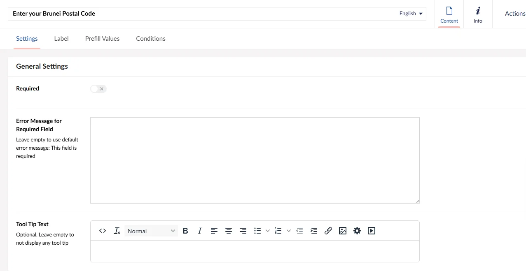The image size is (526, 271).
Task: Open the editor settings gear icon
Action: [x=357, y=231]
